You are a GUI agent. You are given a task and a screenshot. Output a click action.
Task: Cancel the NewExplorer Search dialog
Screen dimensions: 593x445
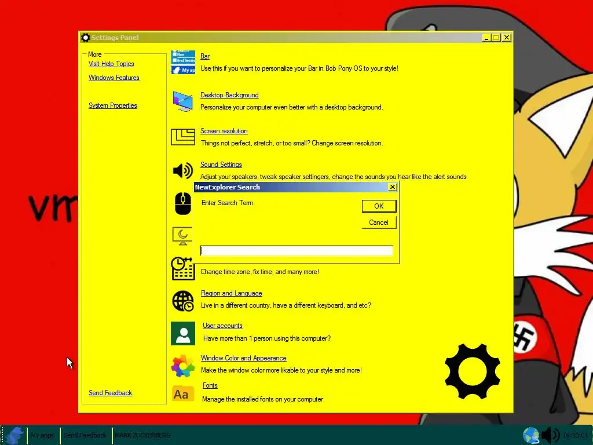[x=379, y=222]
